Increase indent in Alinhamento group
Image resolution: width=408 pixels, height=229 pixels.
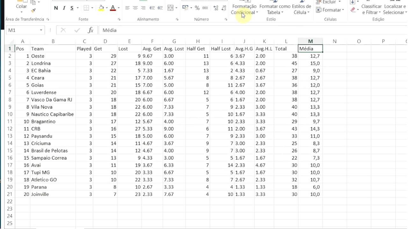pos(160,8)
